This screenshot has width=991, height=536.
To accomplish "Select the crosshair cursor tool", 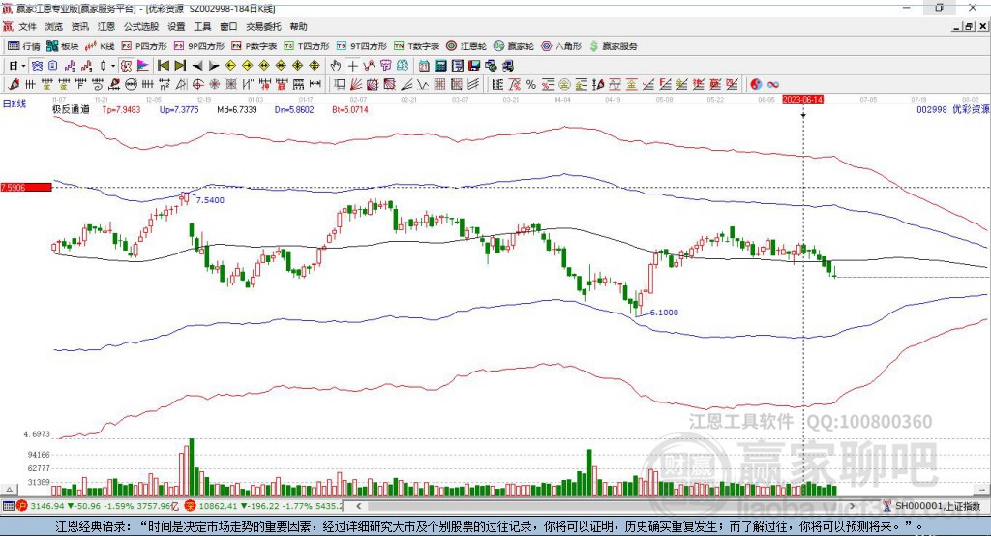I will tap(352, 66).
